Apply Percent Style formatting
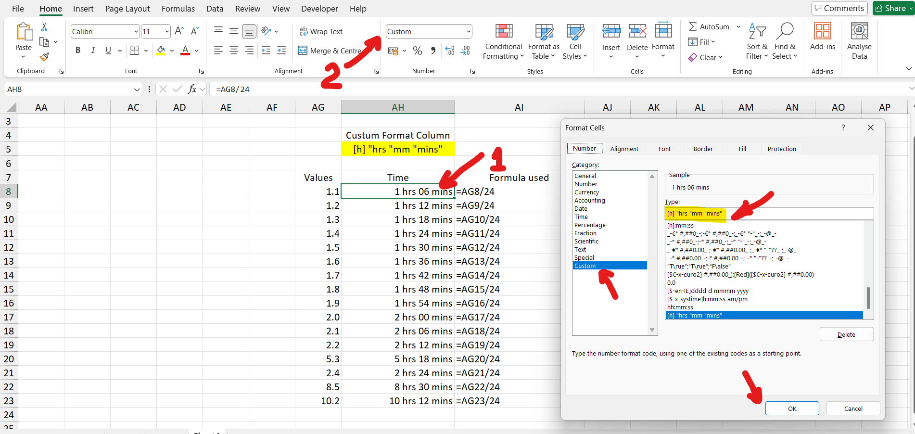Screen dimensions: 915x434 pyautogui.click(x=417, y=50)
